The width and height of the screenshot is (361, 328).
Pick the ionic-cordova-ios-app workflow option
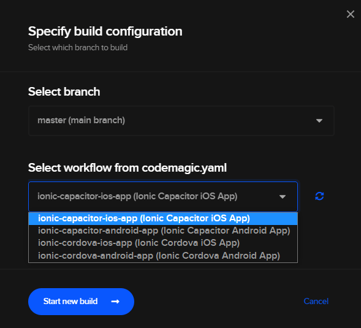[x=163, y=243]
